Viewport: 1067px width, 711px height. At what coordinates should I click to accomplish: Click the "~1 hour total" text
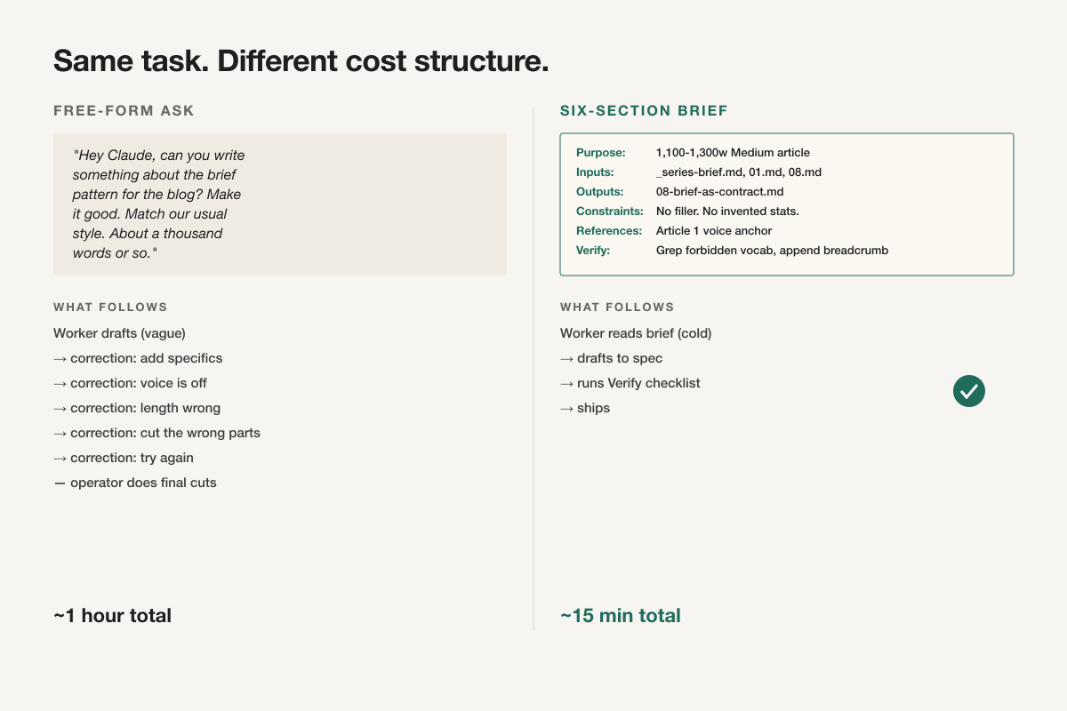pyautogui.click(x=112, y=615)
